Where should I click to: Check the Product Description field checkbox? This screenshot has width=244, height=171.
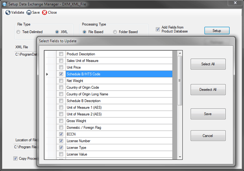(61, 54)
